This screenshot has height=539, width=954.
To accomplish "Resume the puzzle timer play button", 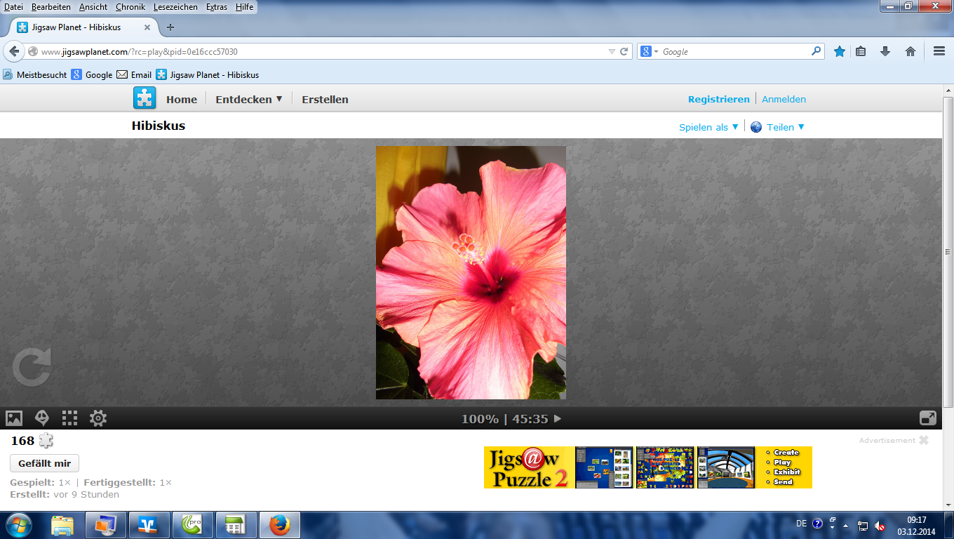I will (558, 419).
